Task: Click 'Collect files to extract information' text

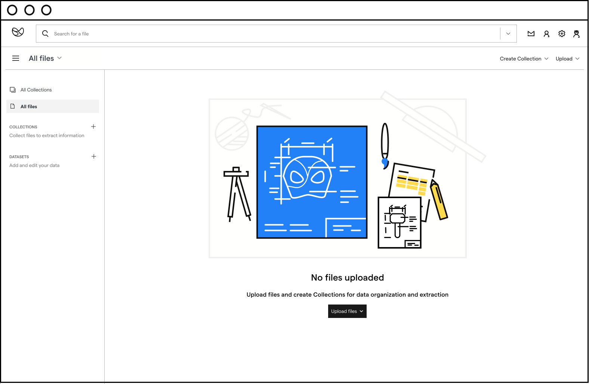Action: [47, 135]
